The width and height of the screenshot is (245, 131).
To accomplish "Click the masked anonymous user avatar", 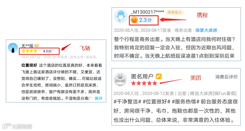I will pyautogui.click(x=120, y=79).
